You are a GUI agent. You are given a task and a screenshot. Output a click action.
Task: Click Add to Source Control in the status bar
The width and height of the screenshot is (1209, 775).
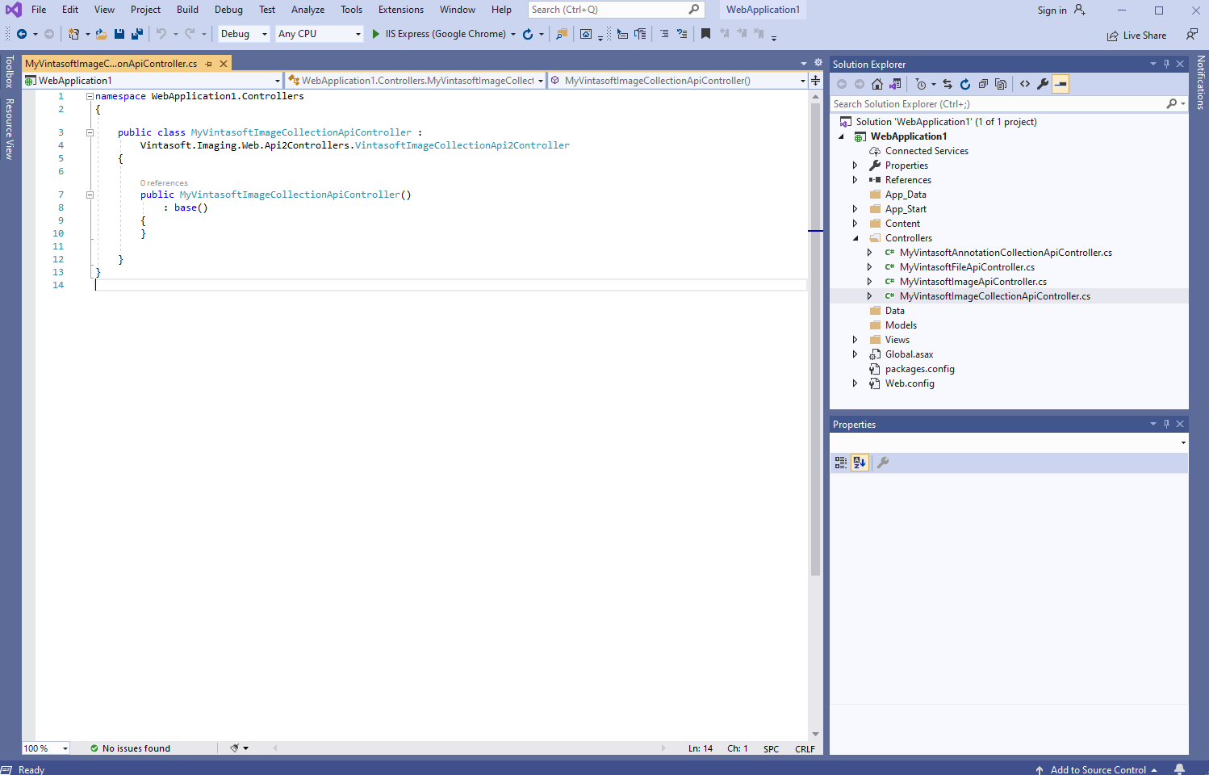tap(1098, 769)
